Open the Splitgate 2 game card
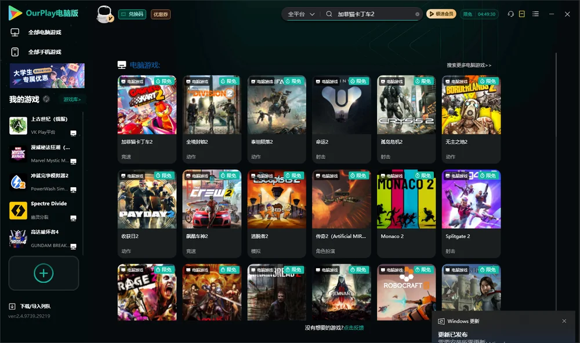 tap(471, 213)
